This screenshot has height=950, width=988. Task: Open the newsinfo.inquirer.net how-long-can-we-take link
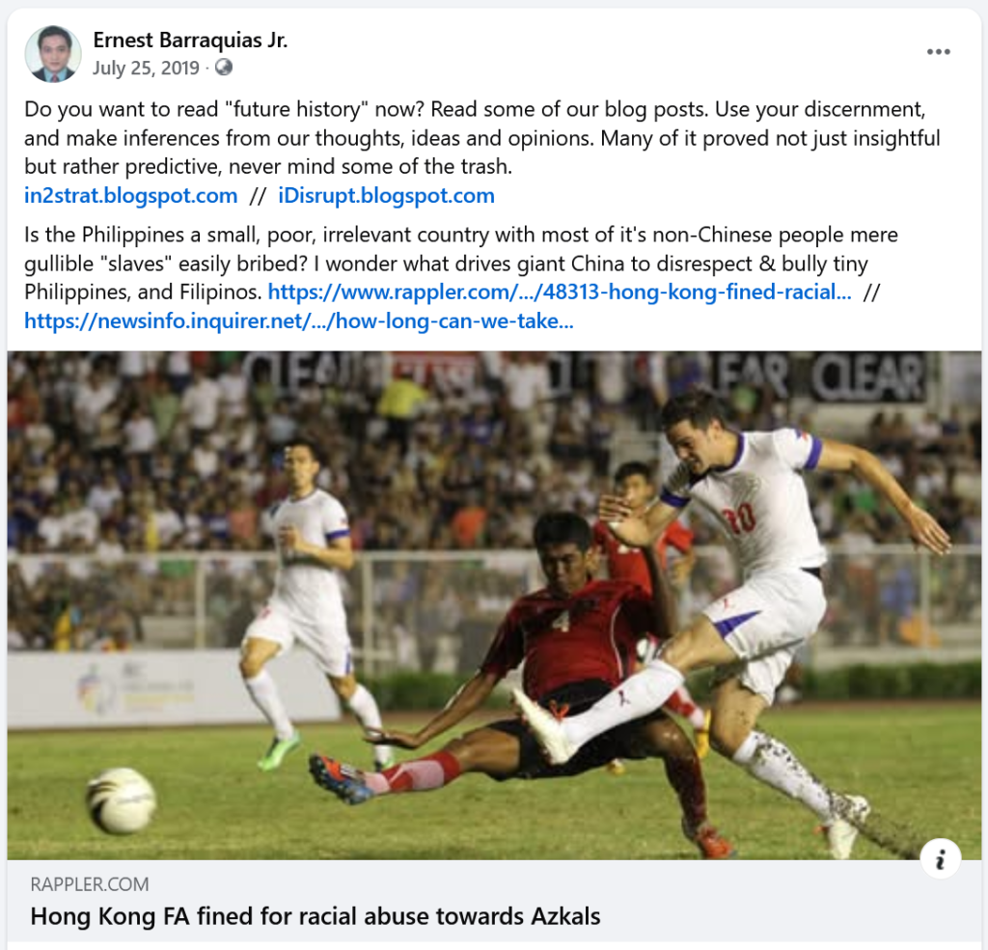[299, 321]
